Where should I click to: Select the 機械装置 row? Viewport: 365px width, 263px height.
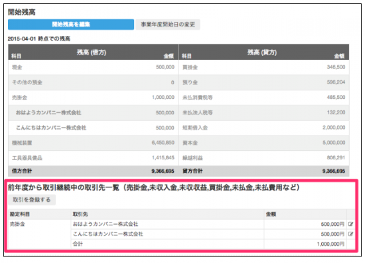(x=93, y=143)
